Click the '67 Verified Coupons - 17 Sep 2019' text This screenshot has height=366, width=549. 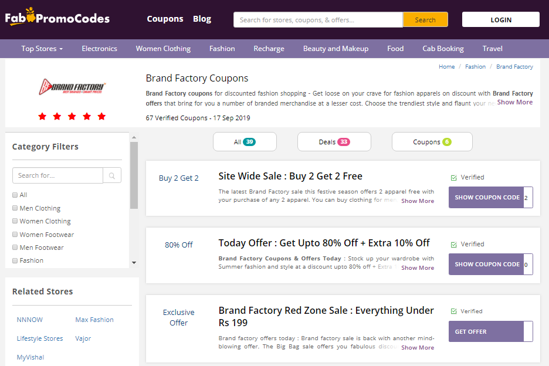(x=198, y=118)
